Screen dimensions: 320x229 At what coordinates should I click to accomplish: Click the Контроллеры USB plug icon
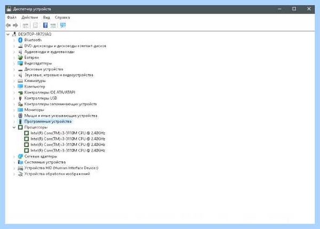[20, 98]
